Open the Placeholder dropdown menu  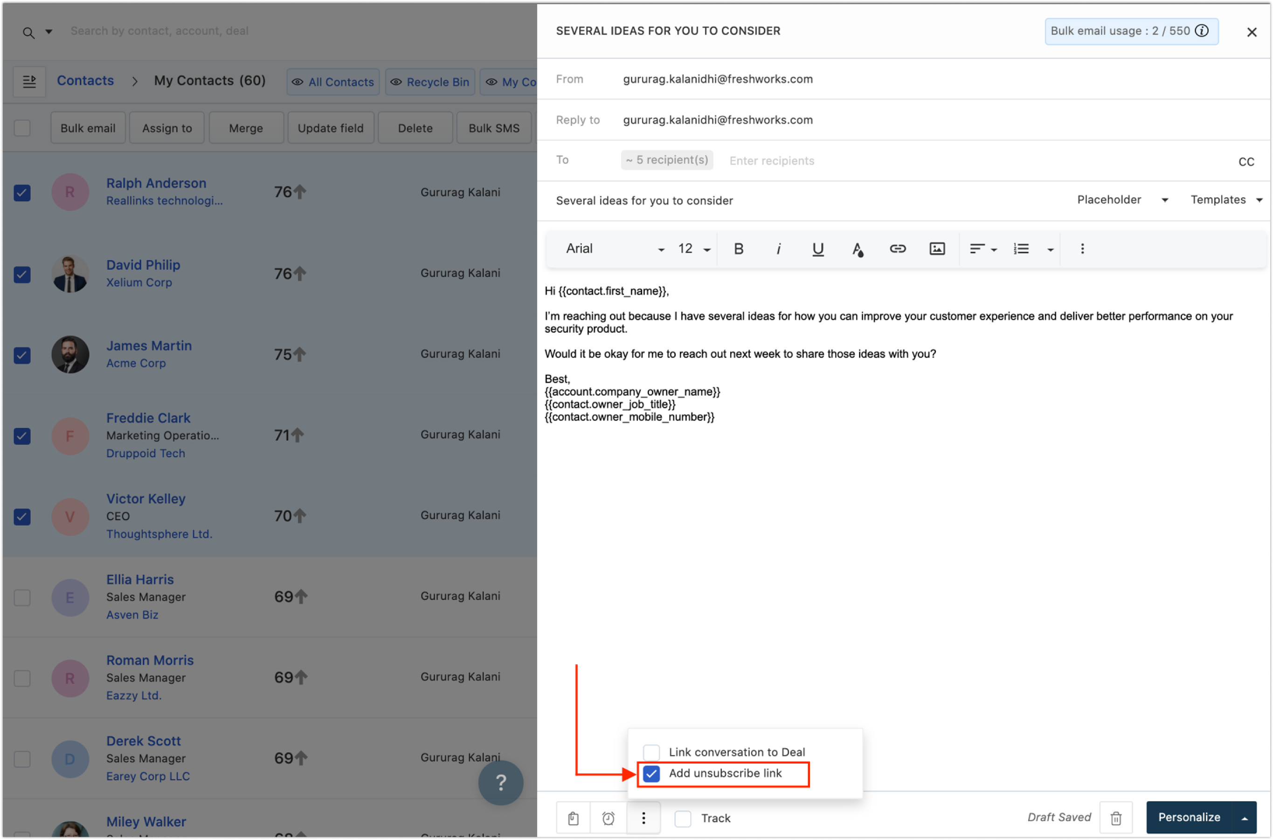[x=1122, y=200]
